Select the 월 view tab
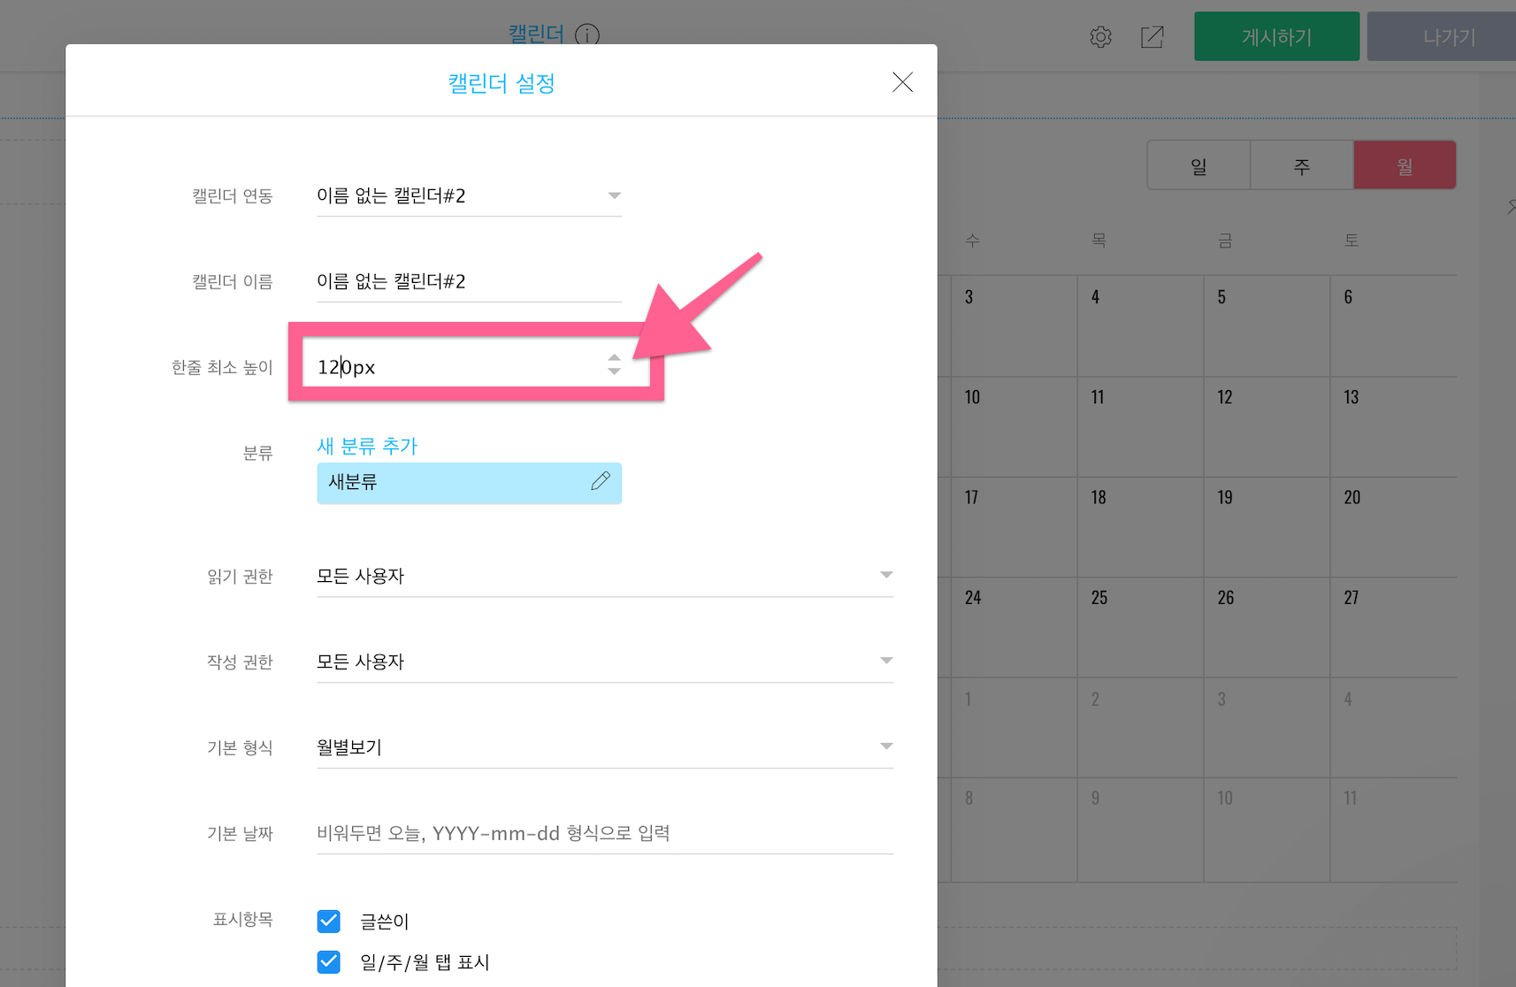1516x987 pixels. [x=1405, y=165]
